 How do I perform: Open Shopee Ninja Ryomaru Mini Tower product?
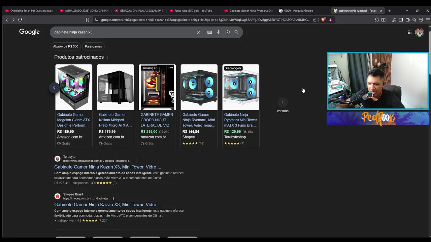(x=199, y=120)
